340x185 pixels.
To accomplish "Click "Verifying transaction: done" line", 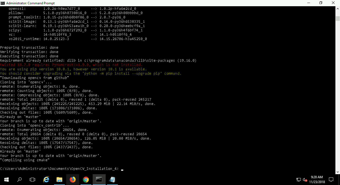I will coord(29,52).
